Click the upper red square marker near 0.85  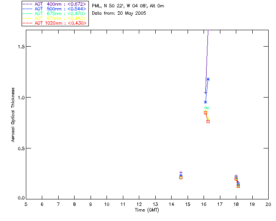pyautogui.click(x=205, y=113)
